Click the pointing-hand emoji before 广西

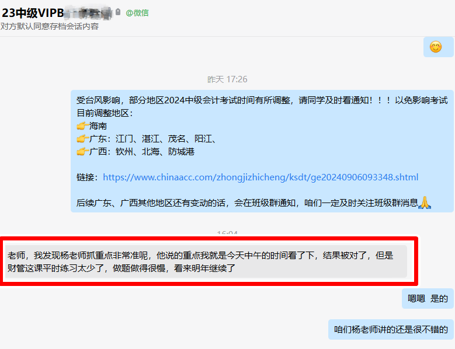click(x=82, y=151)
